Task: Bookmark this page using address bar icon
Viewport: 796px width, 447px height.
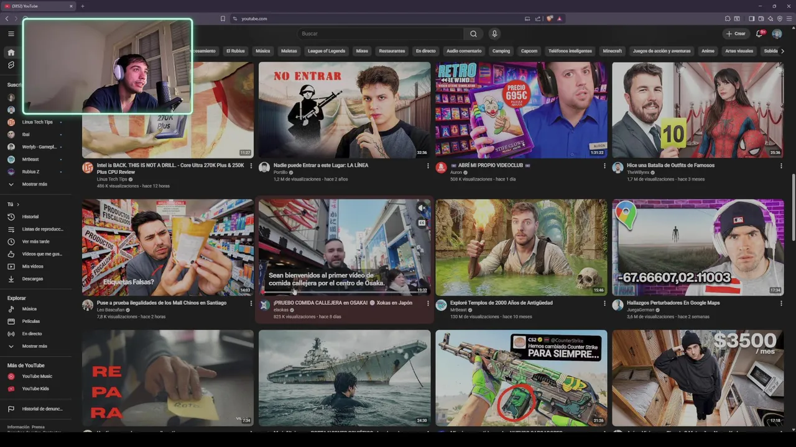Action: click(223, 19)
